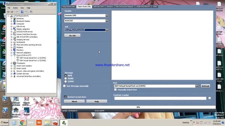Select Keyboards icon in device tree

tap(14, 42)
